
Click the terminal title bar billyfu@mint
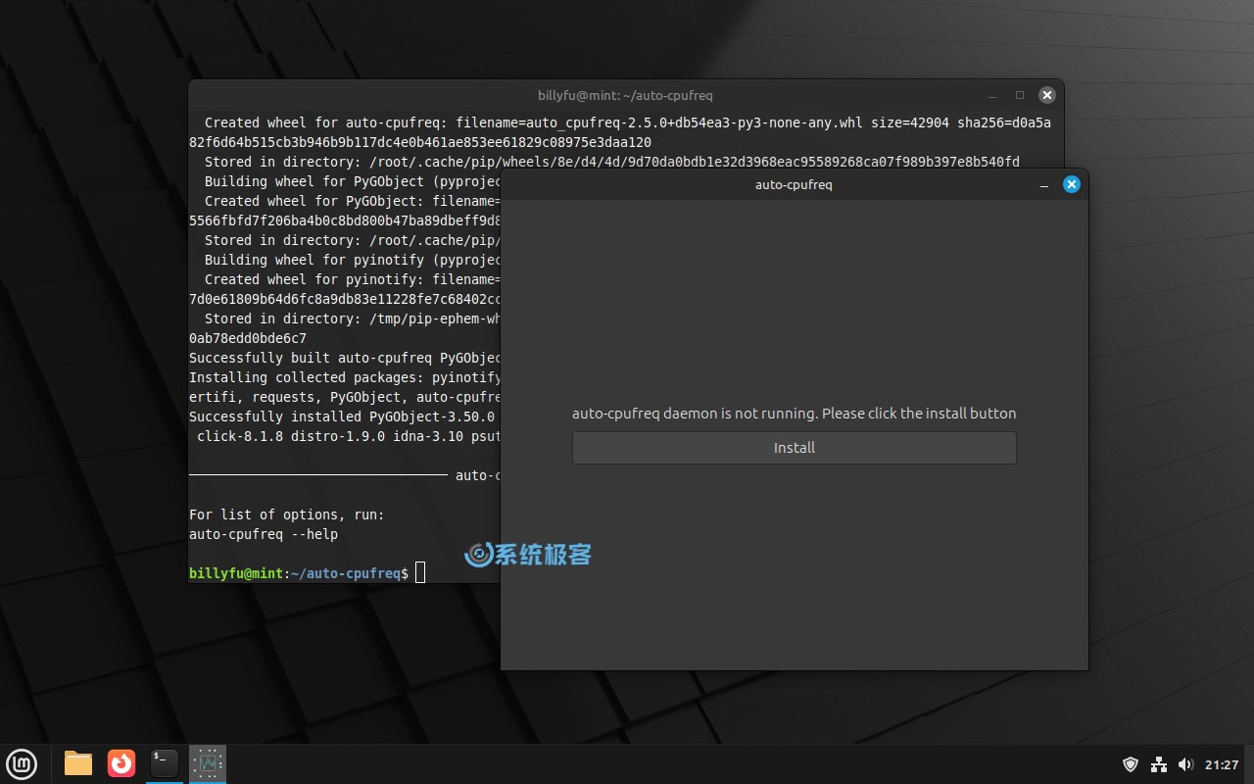pos(625,95)
